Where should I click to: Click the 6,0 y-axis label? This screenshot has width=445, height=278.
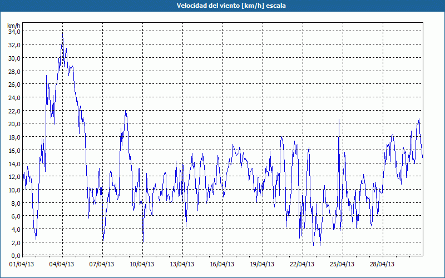[x=16, y=216]
